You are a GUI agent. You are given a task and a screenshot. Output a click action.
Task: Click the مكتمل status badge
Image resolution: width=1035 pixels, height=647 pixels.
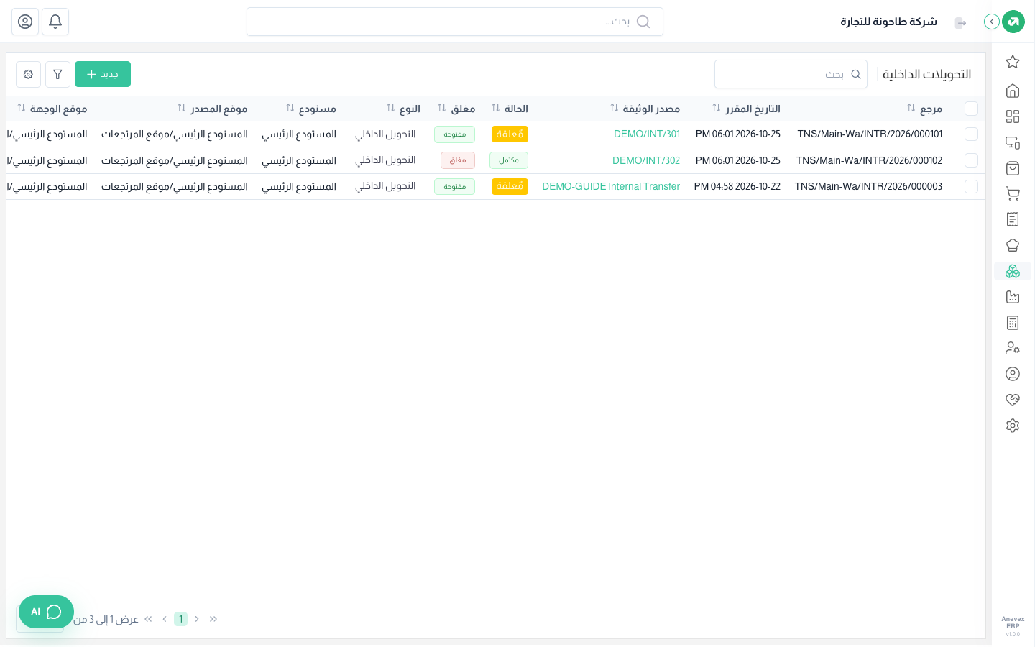509,160
